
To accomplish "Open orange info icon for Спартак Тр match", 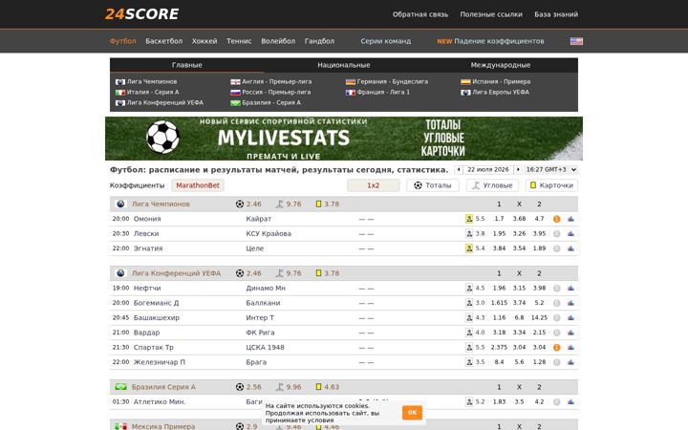I will tap(557, 348).
